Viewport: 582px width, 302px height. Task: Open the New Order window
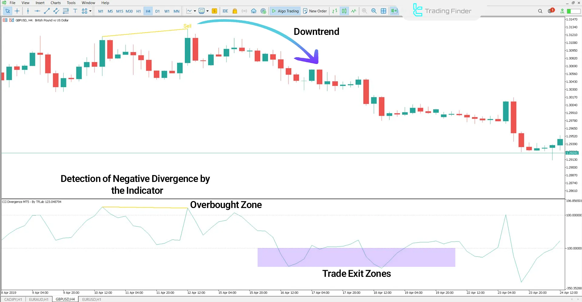pyautogui.click(x=315, y=11)
